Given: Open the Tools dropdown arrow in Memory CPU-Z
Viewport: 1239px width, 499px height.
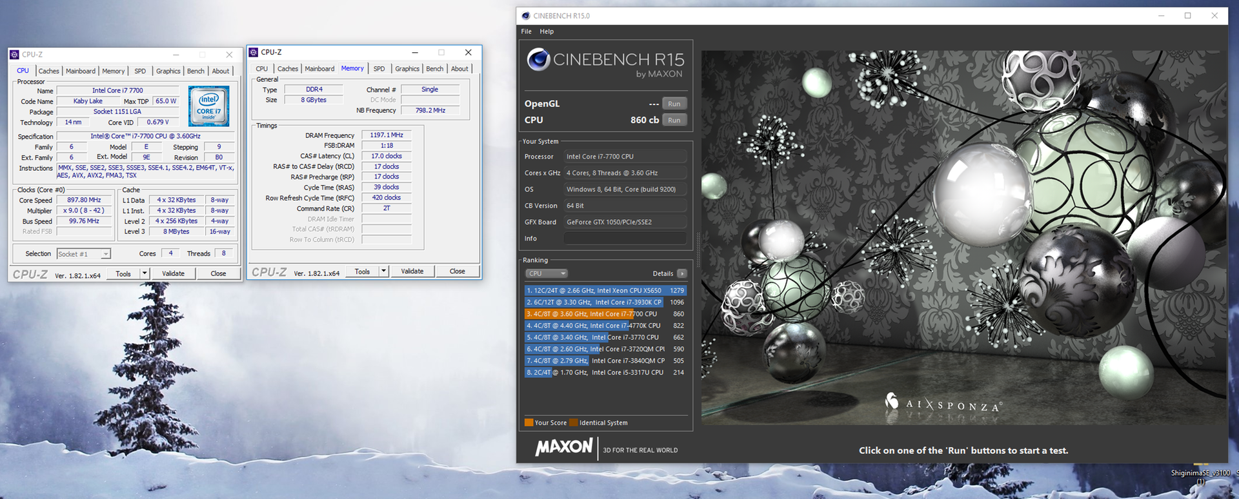Looking at the screenshot, I should point(383,271).
